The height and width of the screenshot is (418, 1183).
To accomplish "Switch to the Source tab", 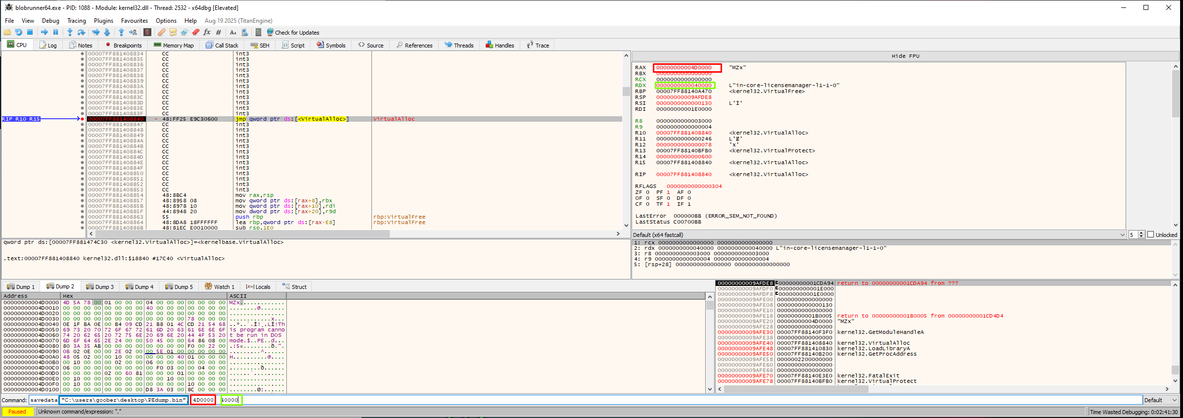I will (371, 45).
